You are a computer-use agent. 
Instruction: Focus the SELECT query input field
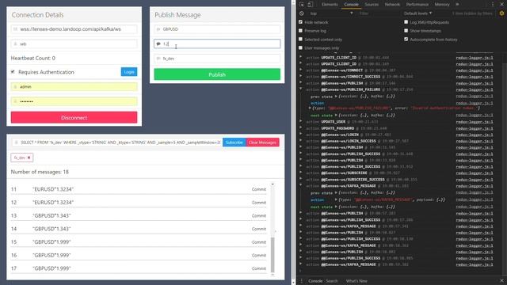[117, 142]
